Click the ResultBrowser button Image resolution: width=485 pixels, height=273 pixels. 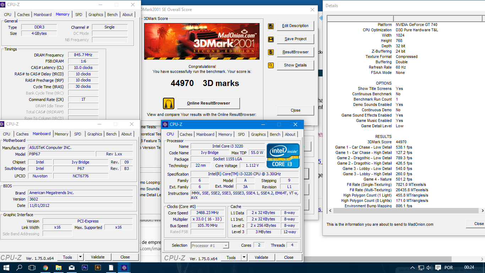pos(295,52)
